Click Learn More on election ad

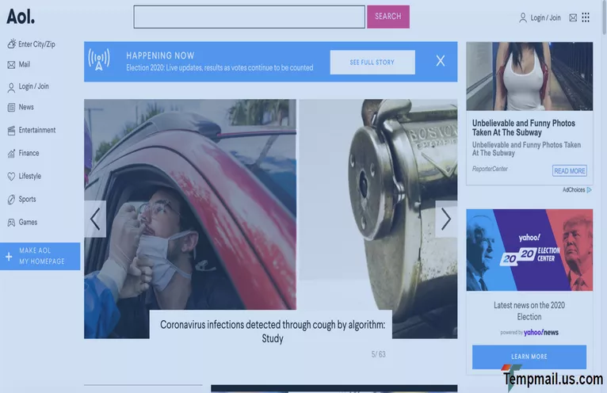[529, 357]
